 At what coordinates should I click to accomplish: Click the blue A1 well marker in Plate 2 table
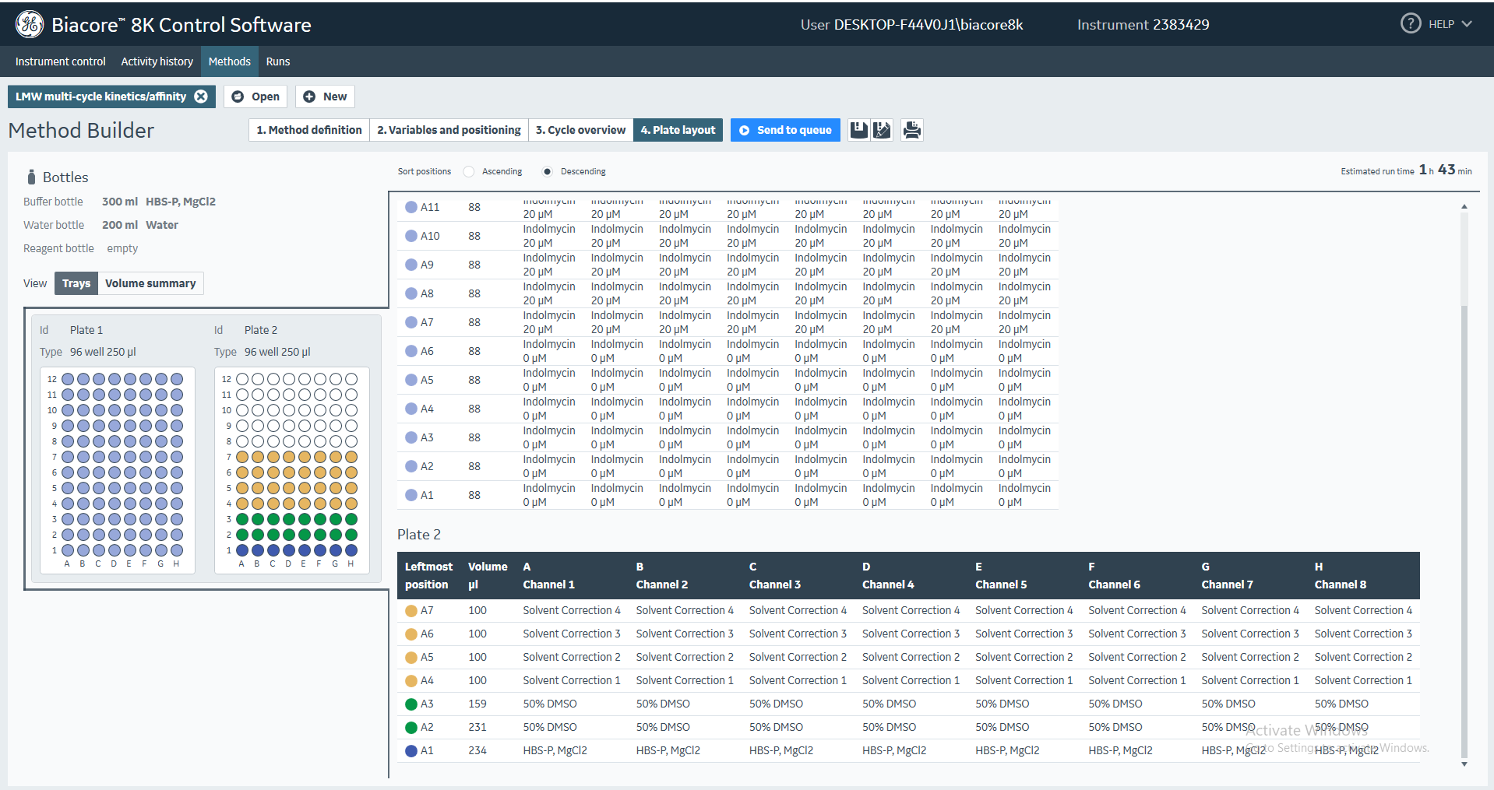pyautogui.click(x=411, y=751)
